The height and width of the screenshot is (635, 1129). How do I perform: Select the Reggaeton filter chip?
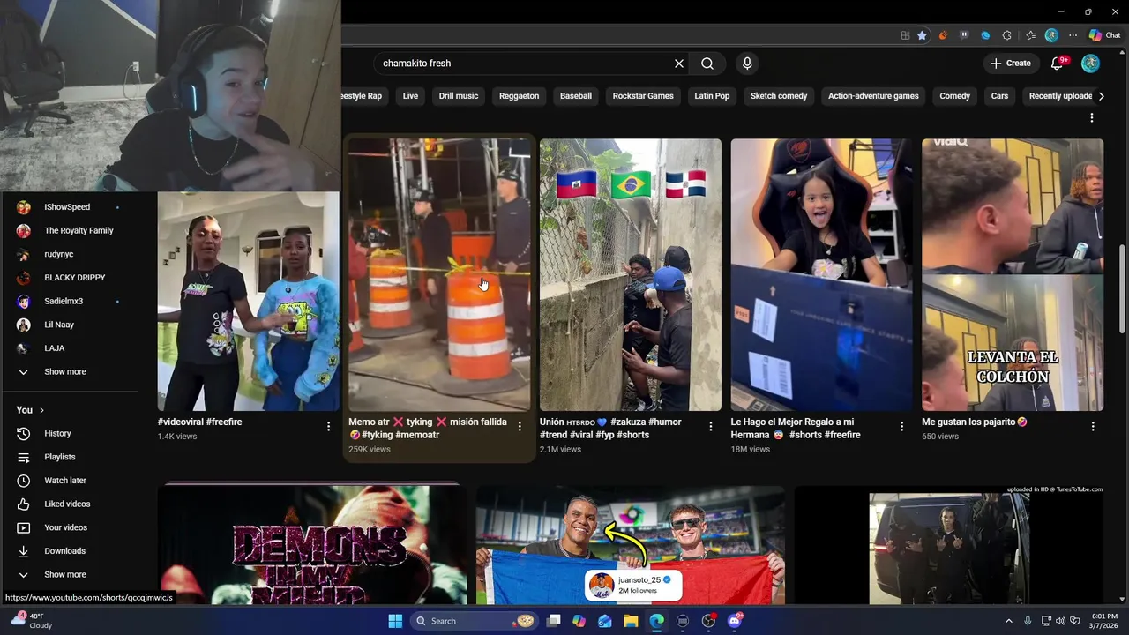[519, 96]
